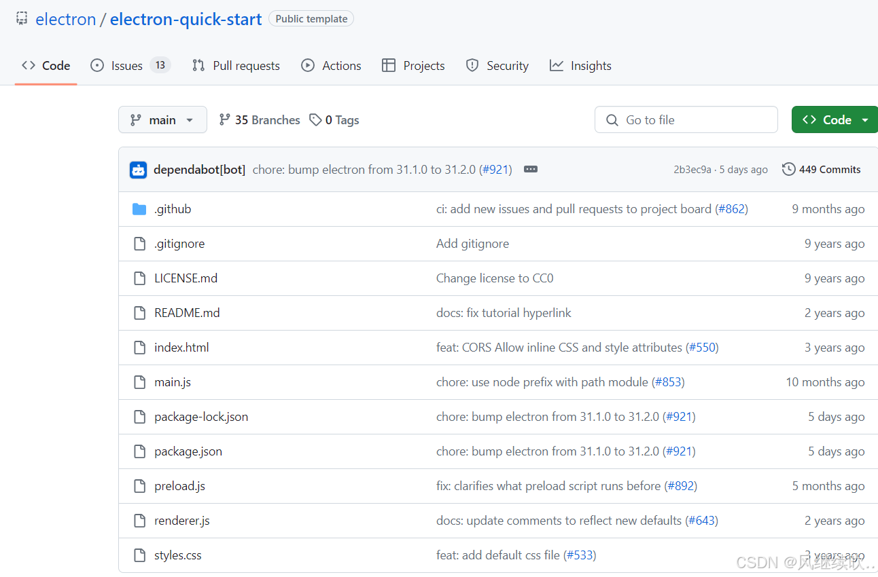Click the dependabot avatar icon
Viewport: 878px width, 577px height.
click(x=139, y=170)
